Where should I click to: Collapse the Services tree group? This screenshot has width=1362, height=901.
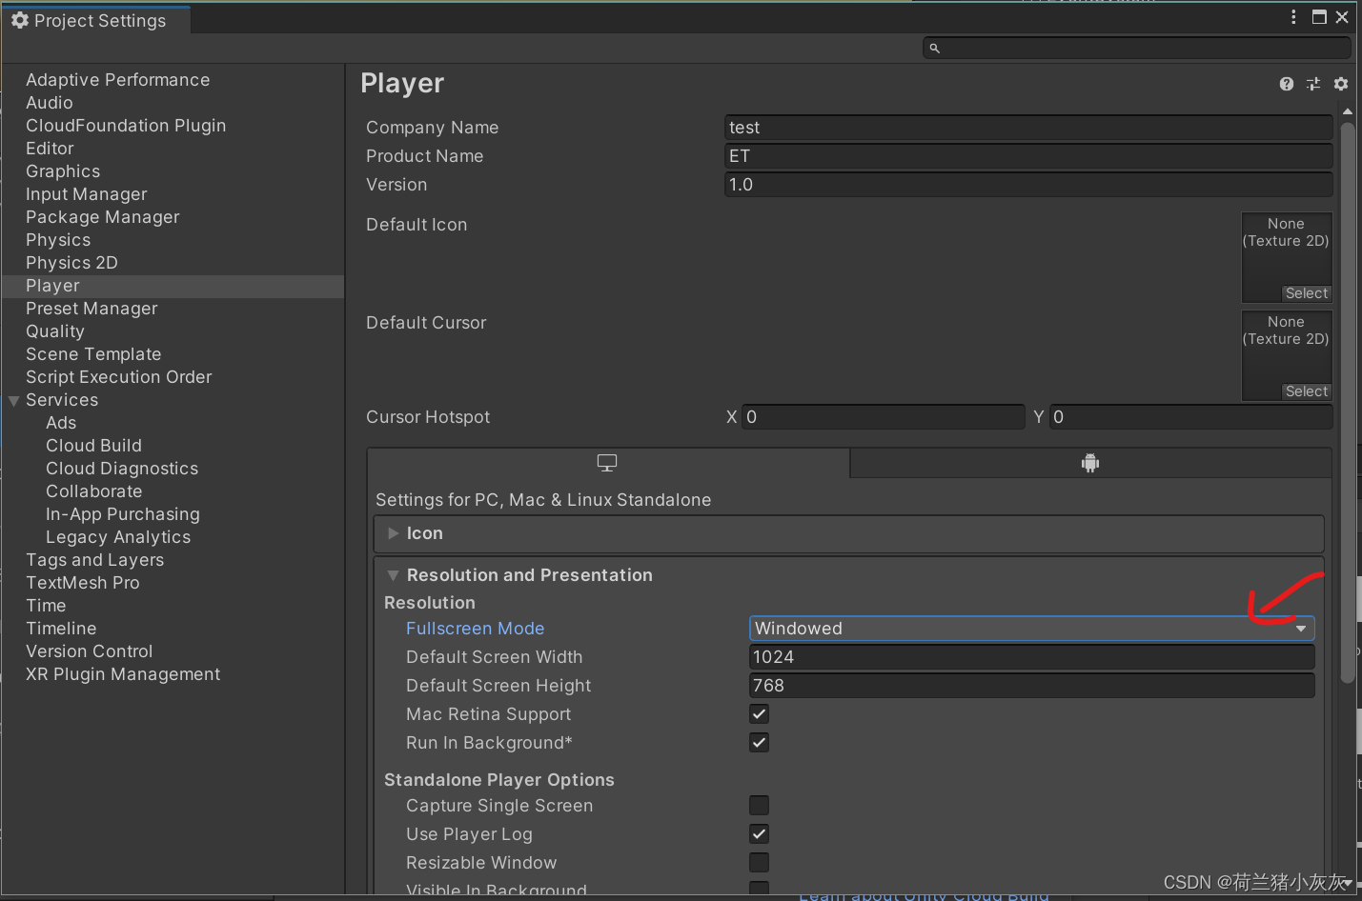point(14,401)
